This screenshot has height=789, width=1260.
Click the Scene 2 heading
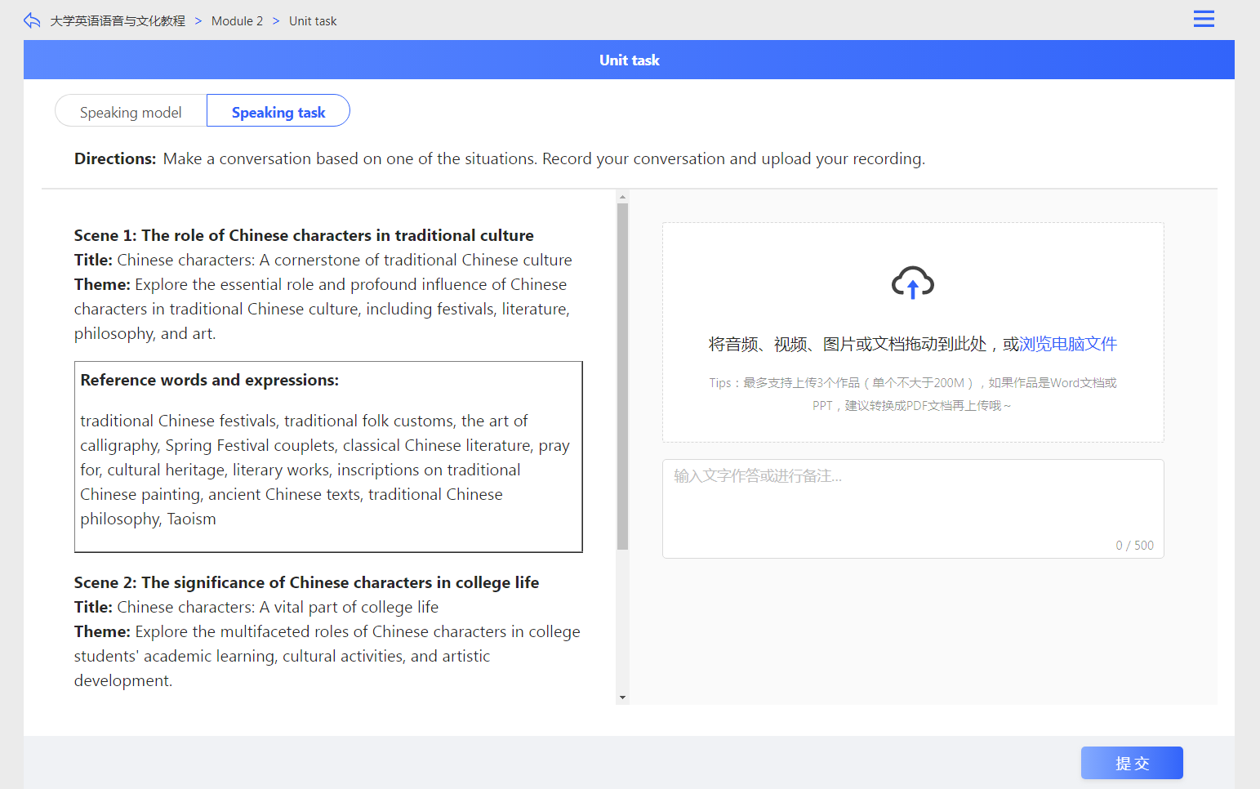tap(306, 582)
